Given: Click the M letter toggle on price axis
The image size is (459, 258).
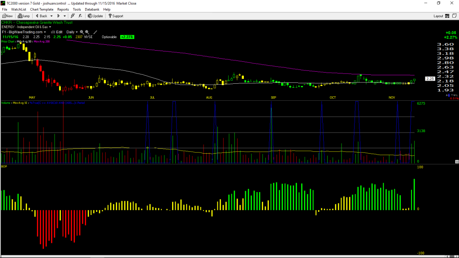Looking at the screenshot, I should pyautogui.click(x=455, y=95).
